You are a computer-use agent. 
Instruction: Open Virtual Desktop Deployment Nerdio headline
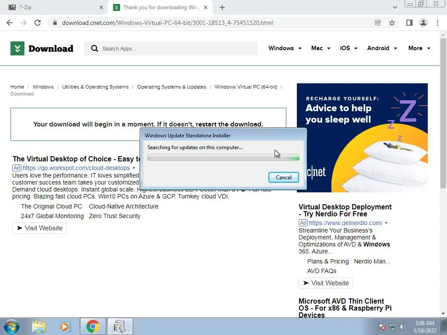click(x=345, y=210)
